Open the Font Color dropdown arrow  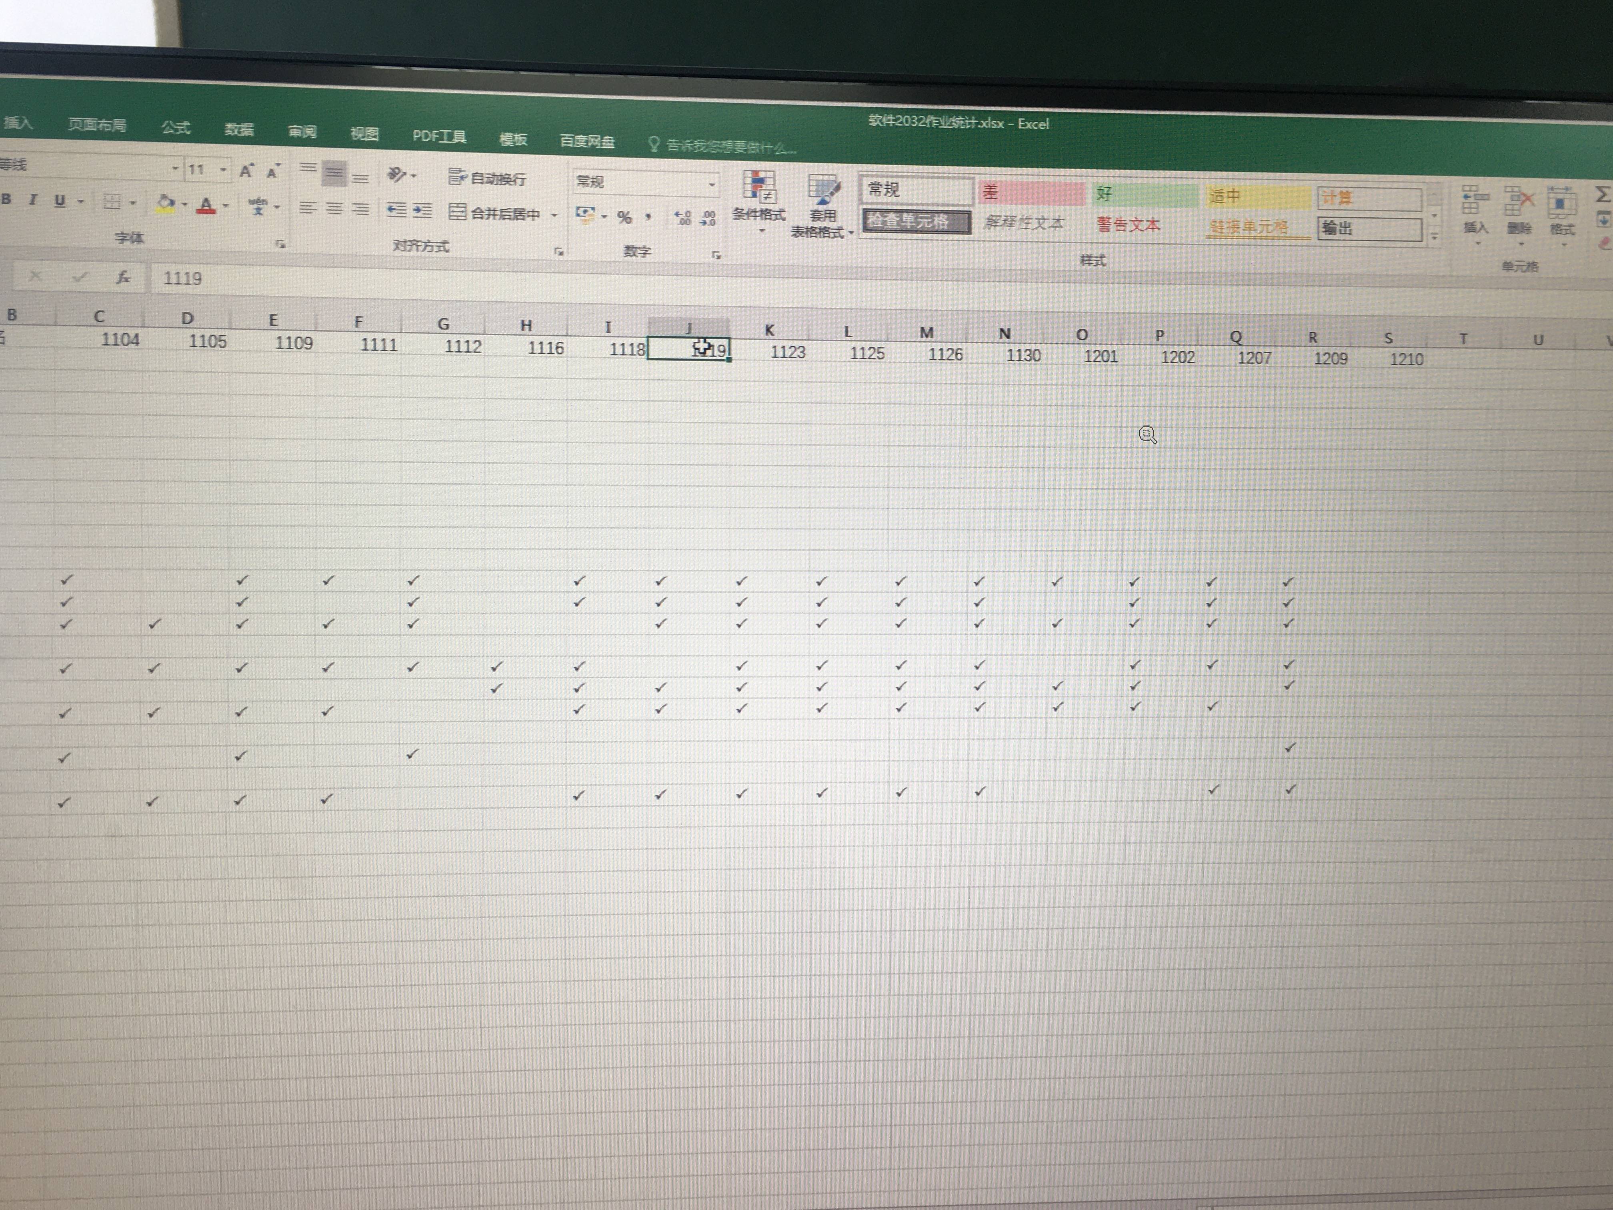pos(226,206)
